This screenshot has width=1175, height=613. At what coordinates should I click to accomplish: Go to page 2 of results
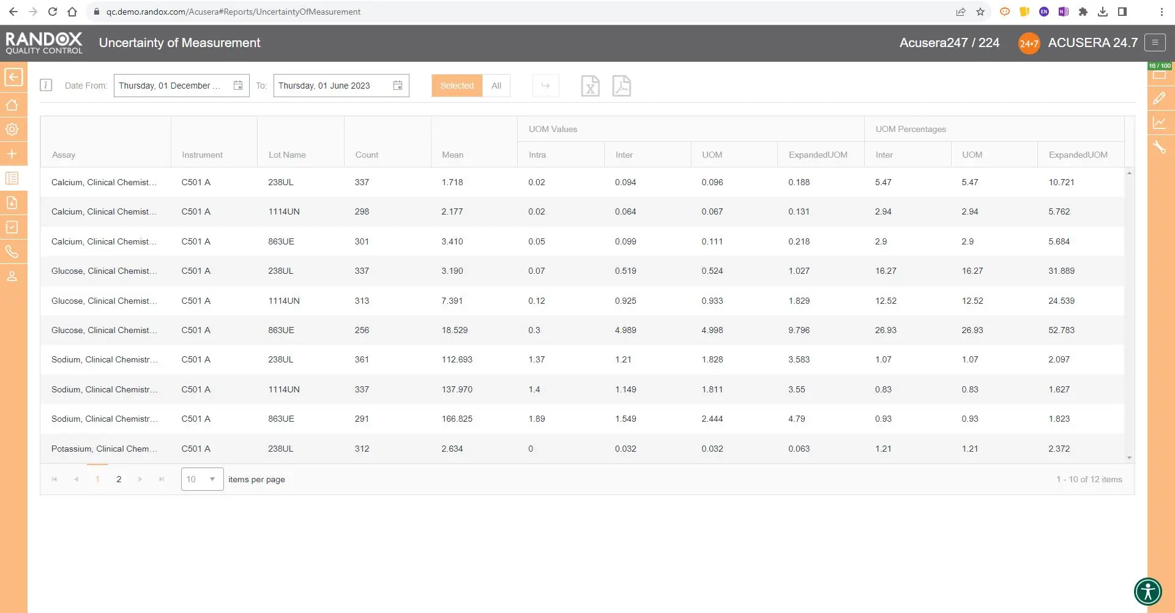tap(119, 479)
